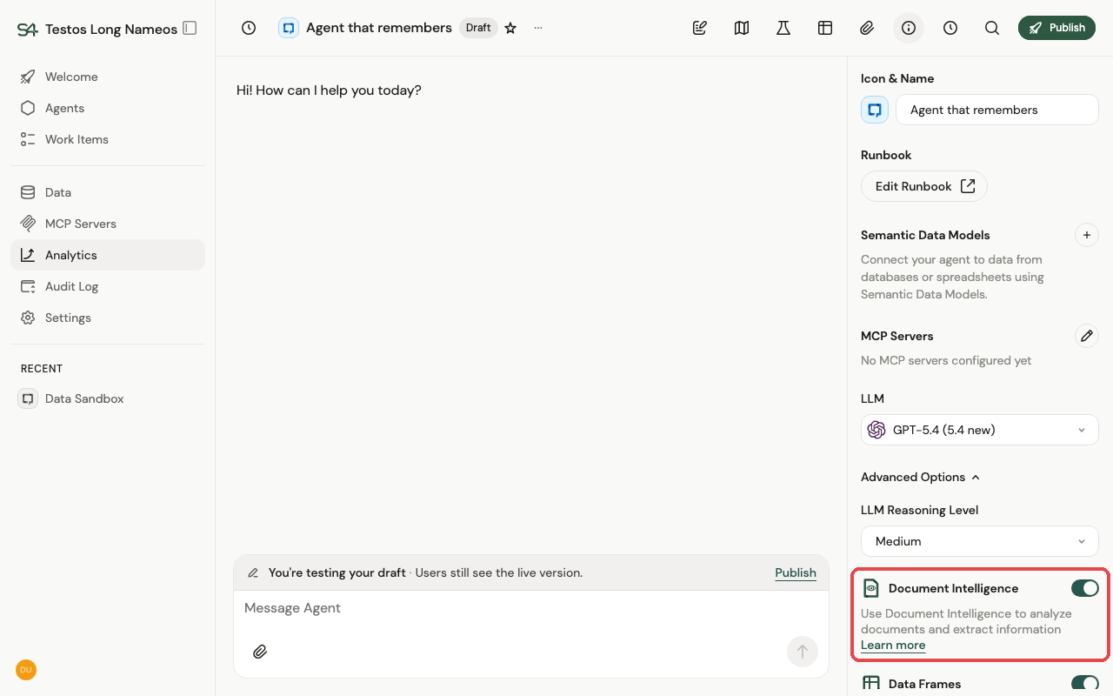1113x696 pixels.
Task: Click the Edit Runbook button
Action: click(x=924, y=186)
